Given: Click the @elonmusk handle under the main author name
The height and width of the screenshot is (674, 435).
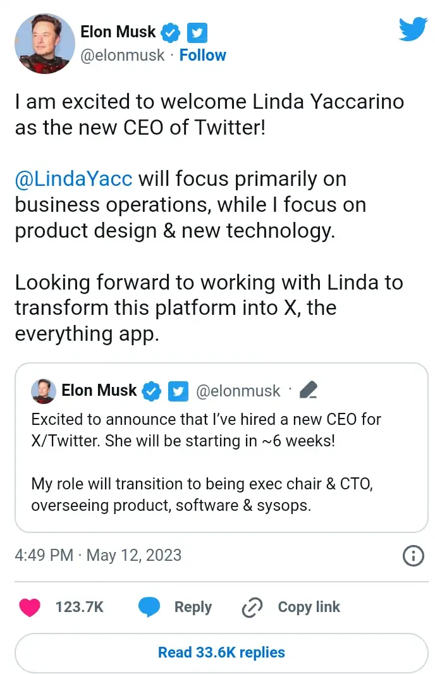Looking at the screenshot, I should click(123, 56).
